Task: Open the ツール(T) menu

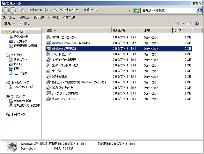Action: pos(53,17)
